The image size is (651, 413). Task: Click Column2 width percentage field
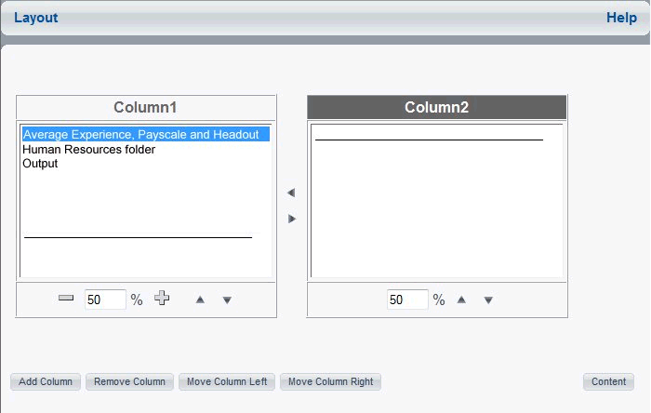point(407,300)
